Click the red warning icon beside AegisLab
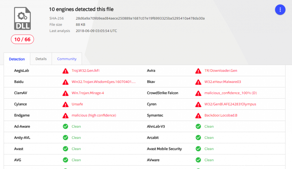Screen dimensions: 292x169 point(66,71)
